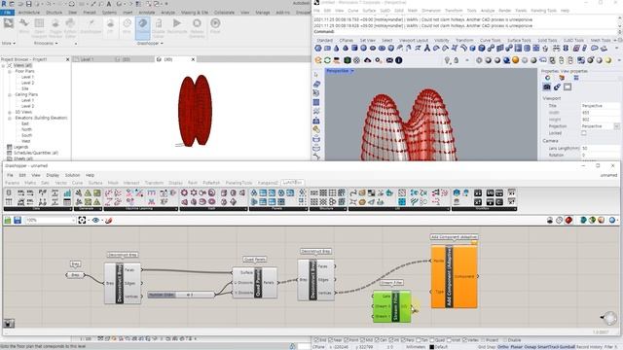Click the Lens Length value field
623x350 pixels.
[600, 148]
